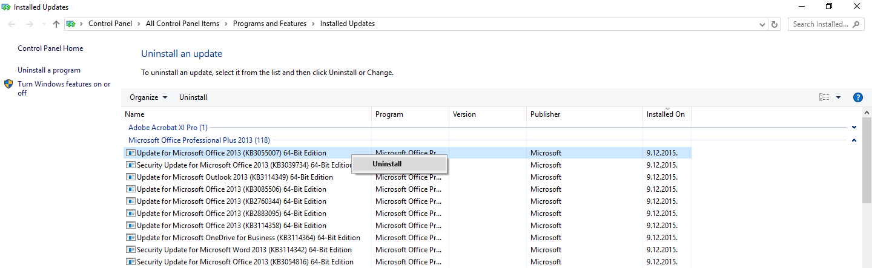Image resolution: width=872 pixels, height=268 pixels.
Task: Click Uninstall in the toolbar
Action: pos(193,97)
